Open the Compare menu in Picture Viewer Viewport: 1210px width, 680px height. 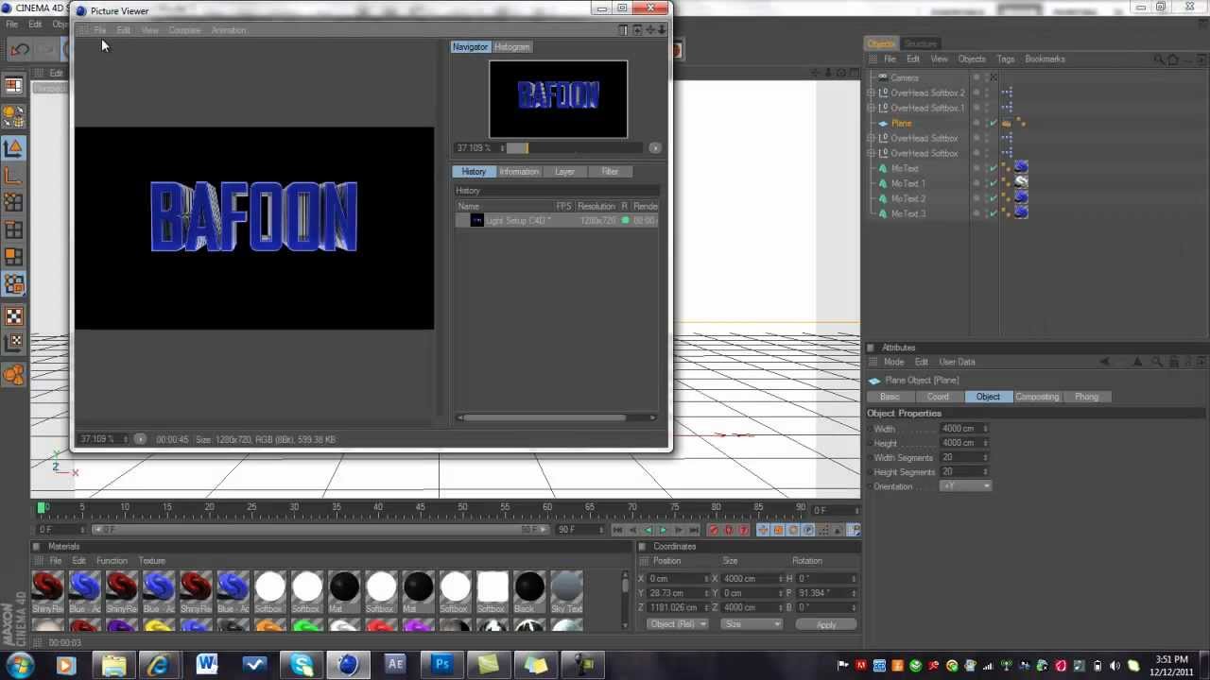click(x=184, y=30)
